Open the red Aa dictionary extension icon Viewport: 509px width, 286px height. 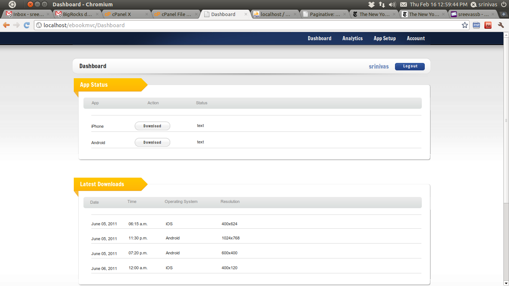pyautogui.click(x=488, y=25)
